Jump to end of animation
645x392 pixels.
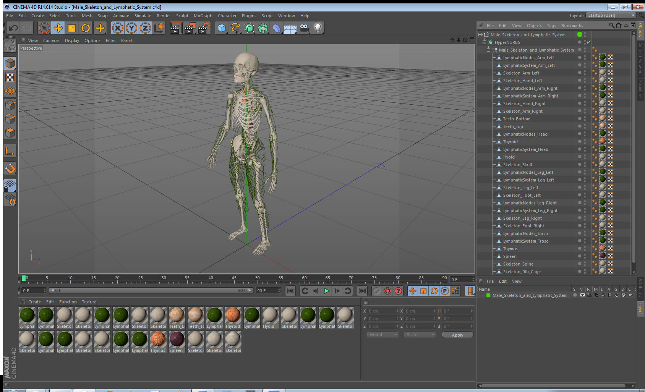[x=362, y=291]
